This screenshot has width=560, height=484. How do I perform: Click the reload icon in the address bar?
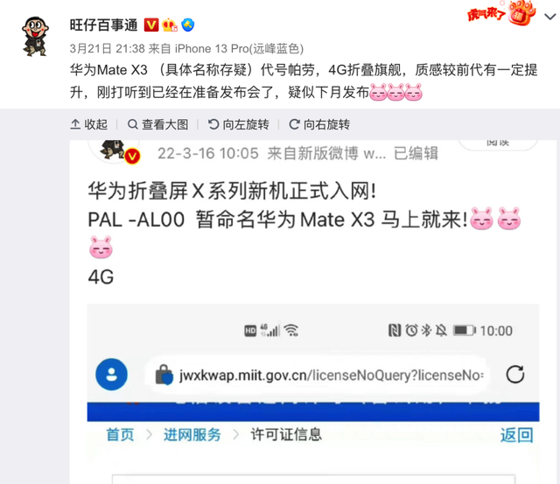515,375
